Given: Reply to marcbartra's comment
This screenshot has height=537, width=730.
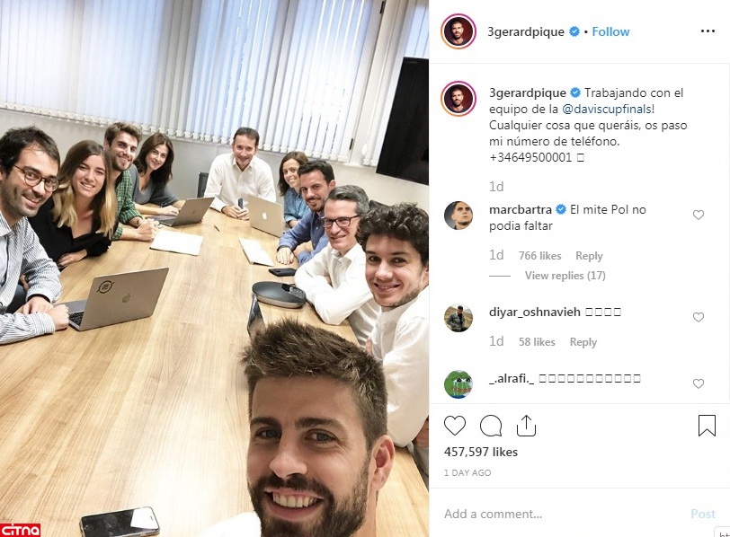Looking at the screenshot, I should (x=589, y=256).
